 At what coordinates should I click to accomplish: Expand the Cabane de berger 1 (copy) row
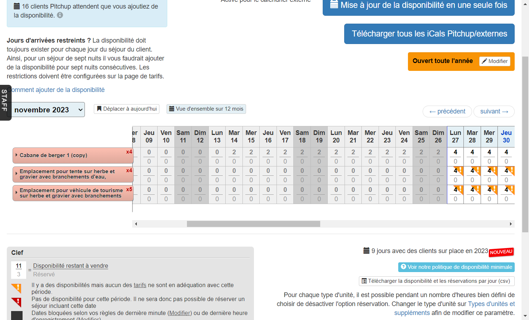(16, 155)
